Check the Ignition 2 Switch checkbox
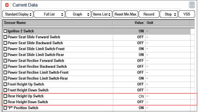 (x=5, y=31)
